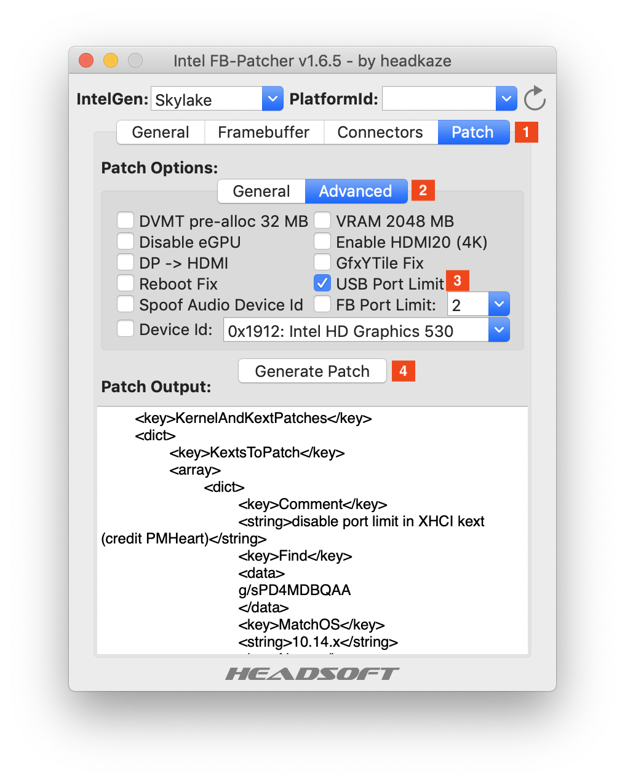This screenshot has height=782, width=625.
Task: Click the red step 1 badge beside Patch tab
Action: point(526,132)
